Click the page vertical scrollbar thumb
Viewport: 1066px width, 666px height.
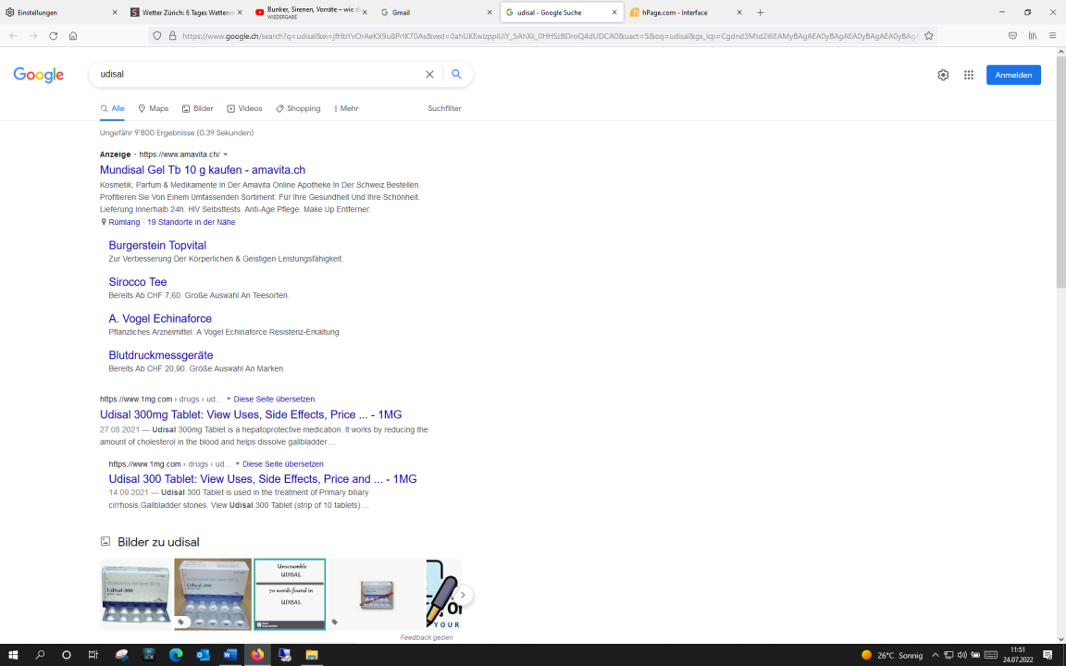click(1060, 173)
